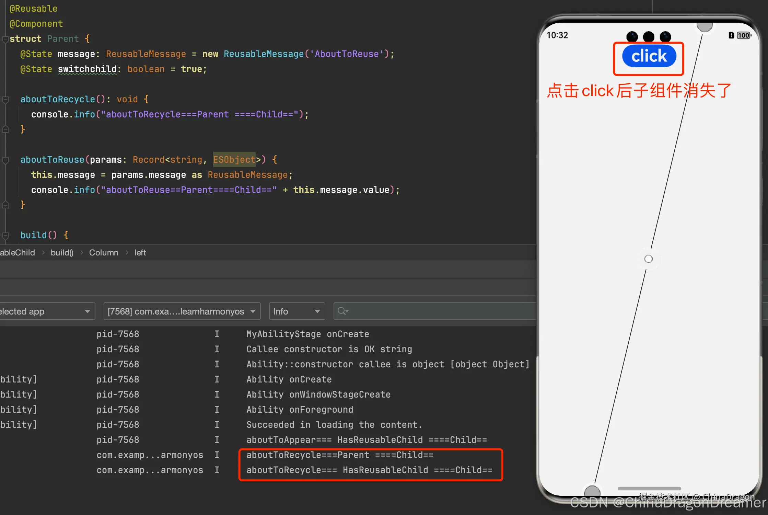Open the selected app filter dropdown
Image resolution: width=768 pixels, height=515 pixels.
coord(47,311)
